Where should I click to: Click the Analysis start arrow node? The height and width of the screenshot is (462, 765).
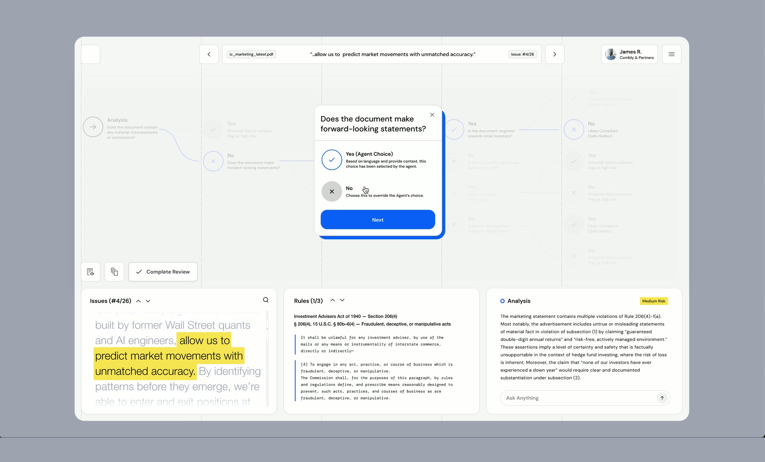coord(93,127)
